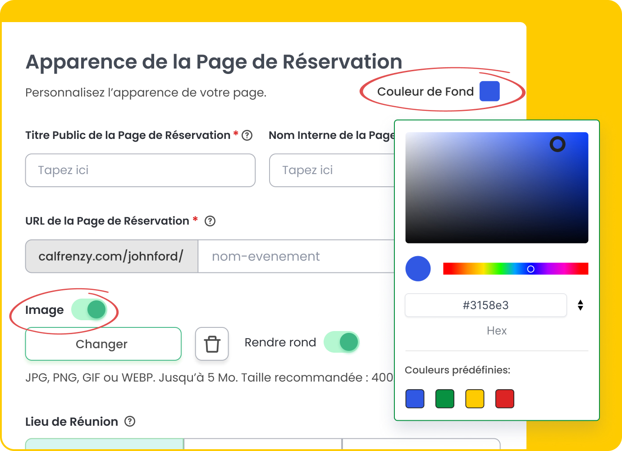The width and height of the screenshot is (622, 451).
Task: Focus the hex value field #3158e3
Action: click(485, 305)
